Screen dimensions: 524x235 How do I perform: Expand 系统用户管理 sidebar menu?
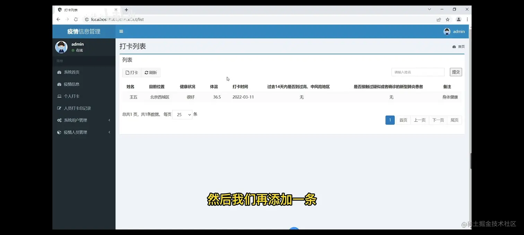[84, 120]
